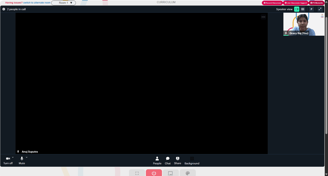
Task: Open the Room 1 dropdown
Action: [64, 3]
